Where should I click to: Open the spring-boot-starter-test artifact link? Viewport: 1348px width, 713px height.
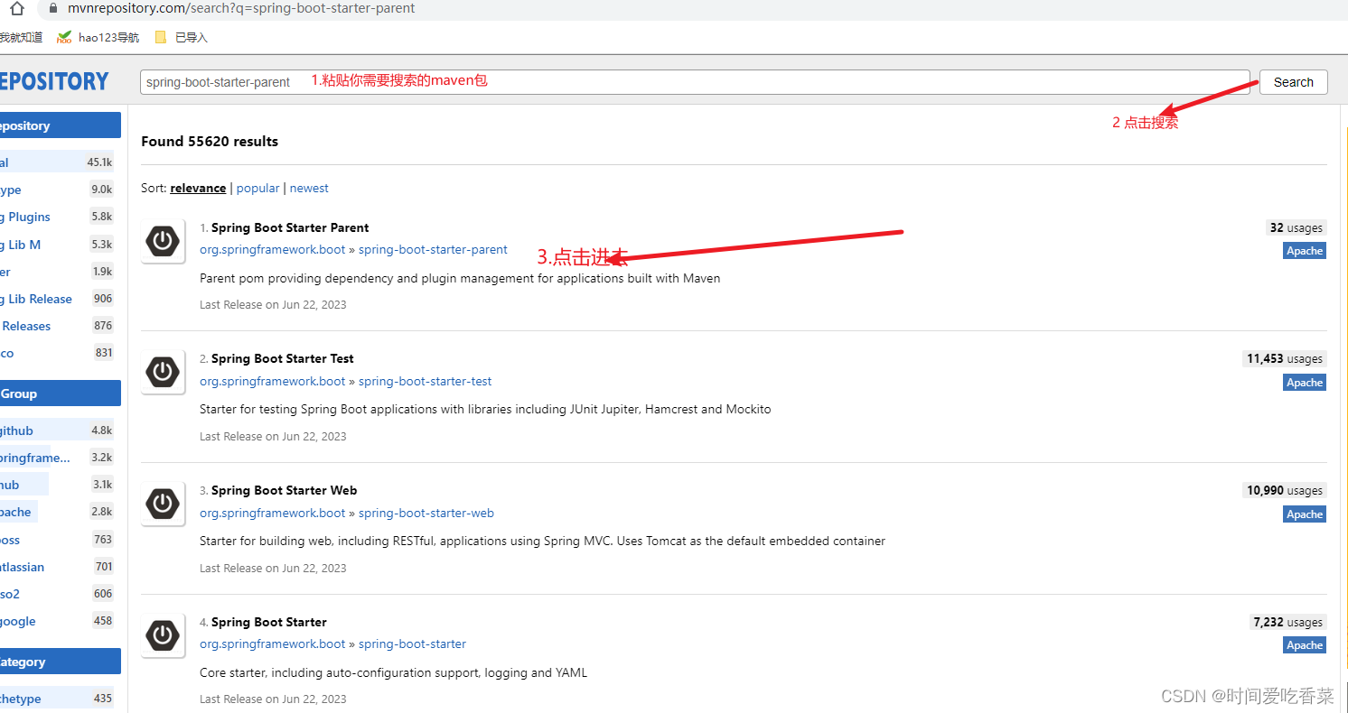426,381
